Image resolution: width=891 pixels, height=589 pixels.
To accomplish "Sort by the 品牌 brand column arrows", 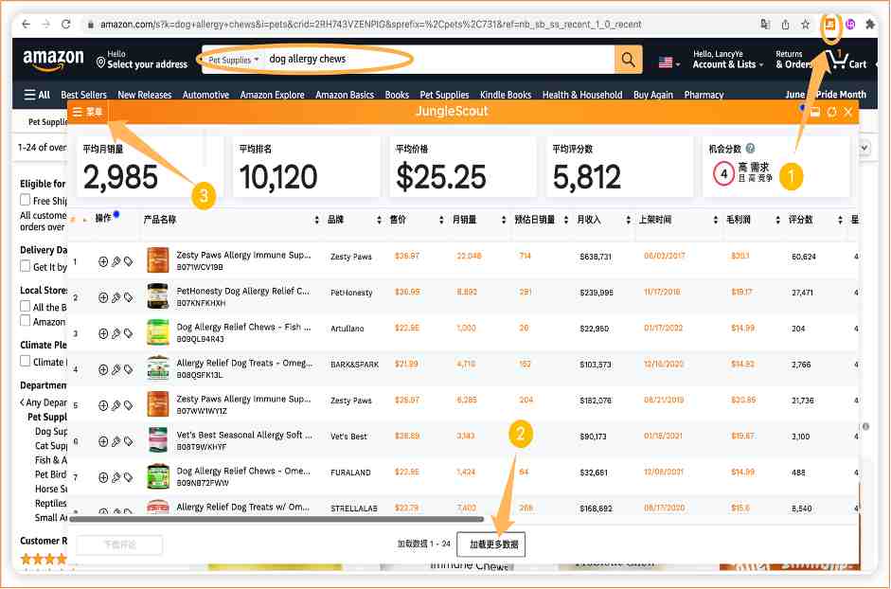I will (379, 220).
